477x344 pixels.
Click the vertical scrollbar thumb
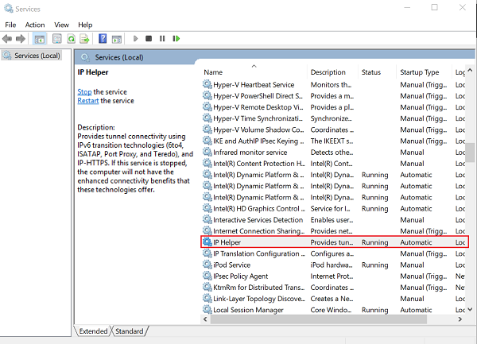(470, 153)
